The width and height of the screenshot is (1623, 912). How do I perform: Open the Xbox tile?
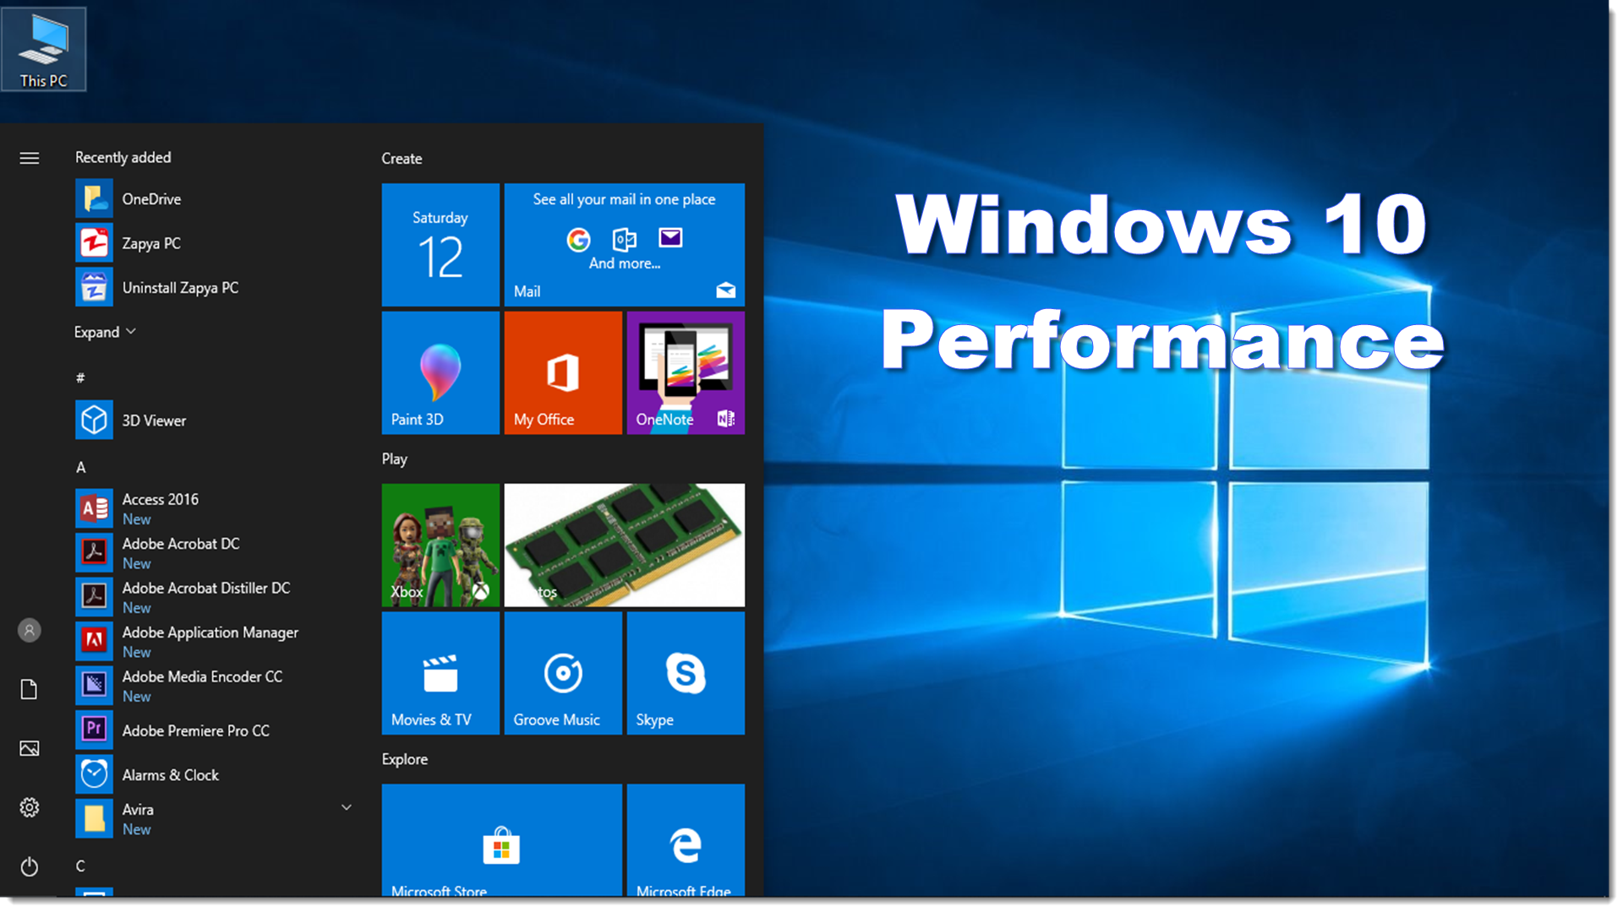[x=440, y=546]
